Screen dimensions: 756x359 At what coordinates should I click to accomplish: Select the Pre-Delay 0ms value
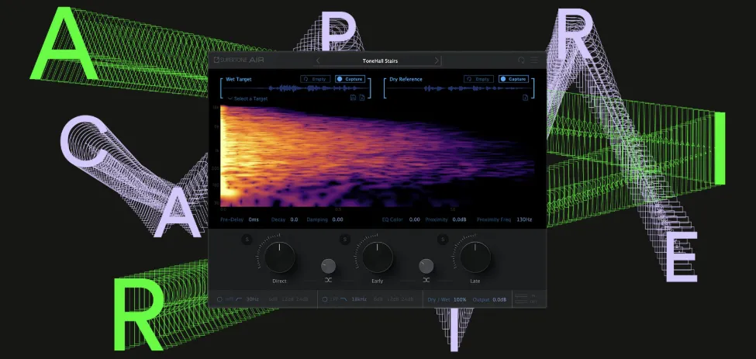coord(254,219)
